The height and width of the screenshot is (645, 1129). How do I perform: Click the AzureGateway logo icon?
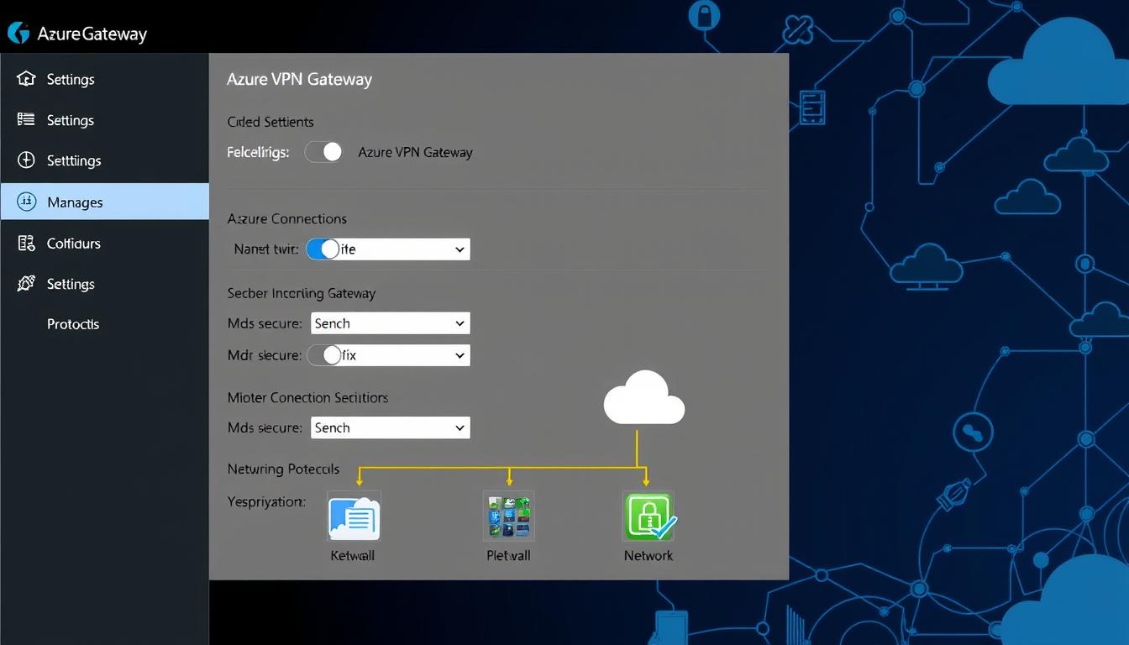[x=18, y=34]
